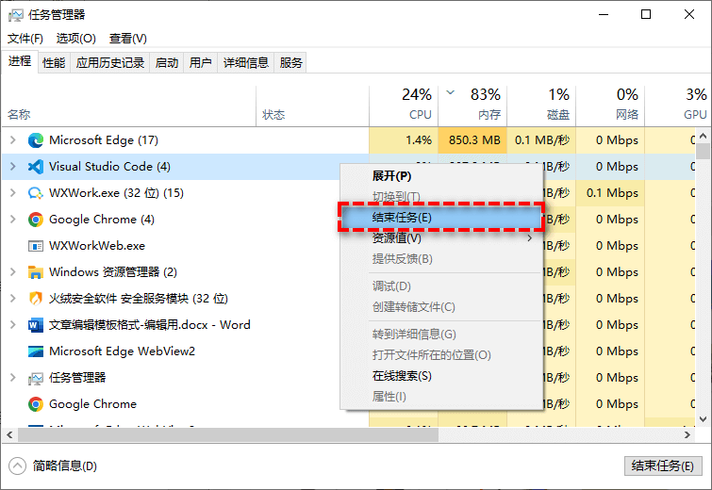Click the 850.3 MB memory cell
This screenshot has height=490, width=712.
pyautogui.click(x=472, y=140)
